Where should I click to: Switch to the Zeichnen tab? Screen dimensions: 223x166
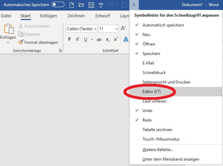(76, 16)
